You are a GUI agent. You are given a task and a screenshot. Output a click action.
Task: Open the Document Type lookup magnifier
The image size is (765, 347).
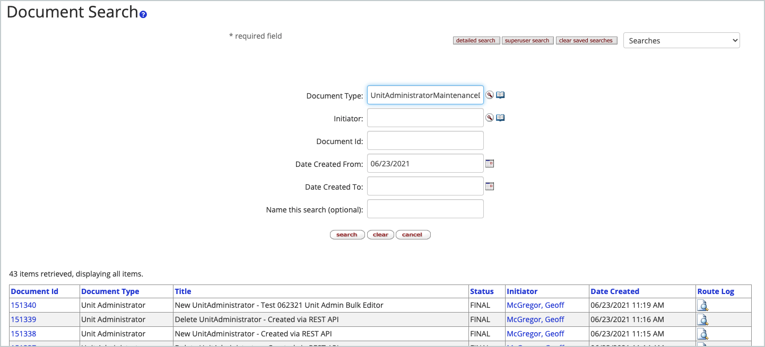(x=490, y=94)
